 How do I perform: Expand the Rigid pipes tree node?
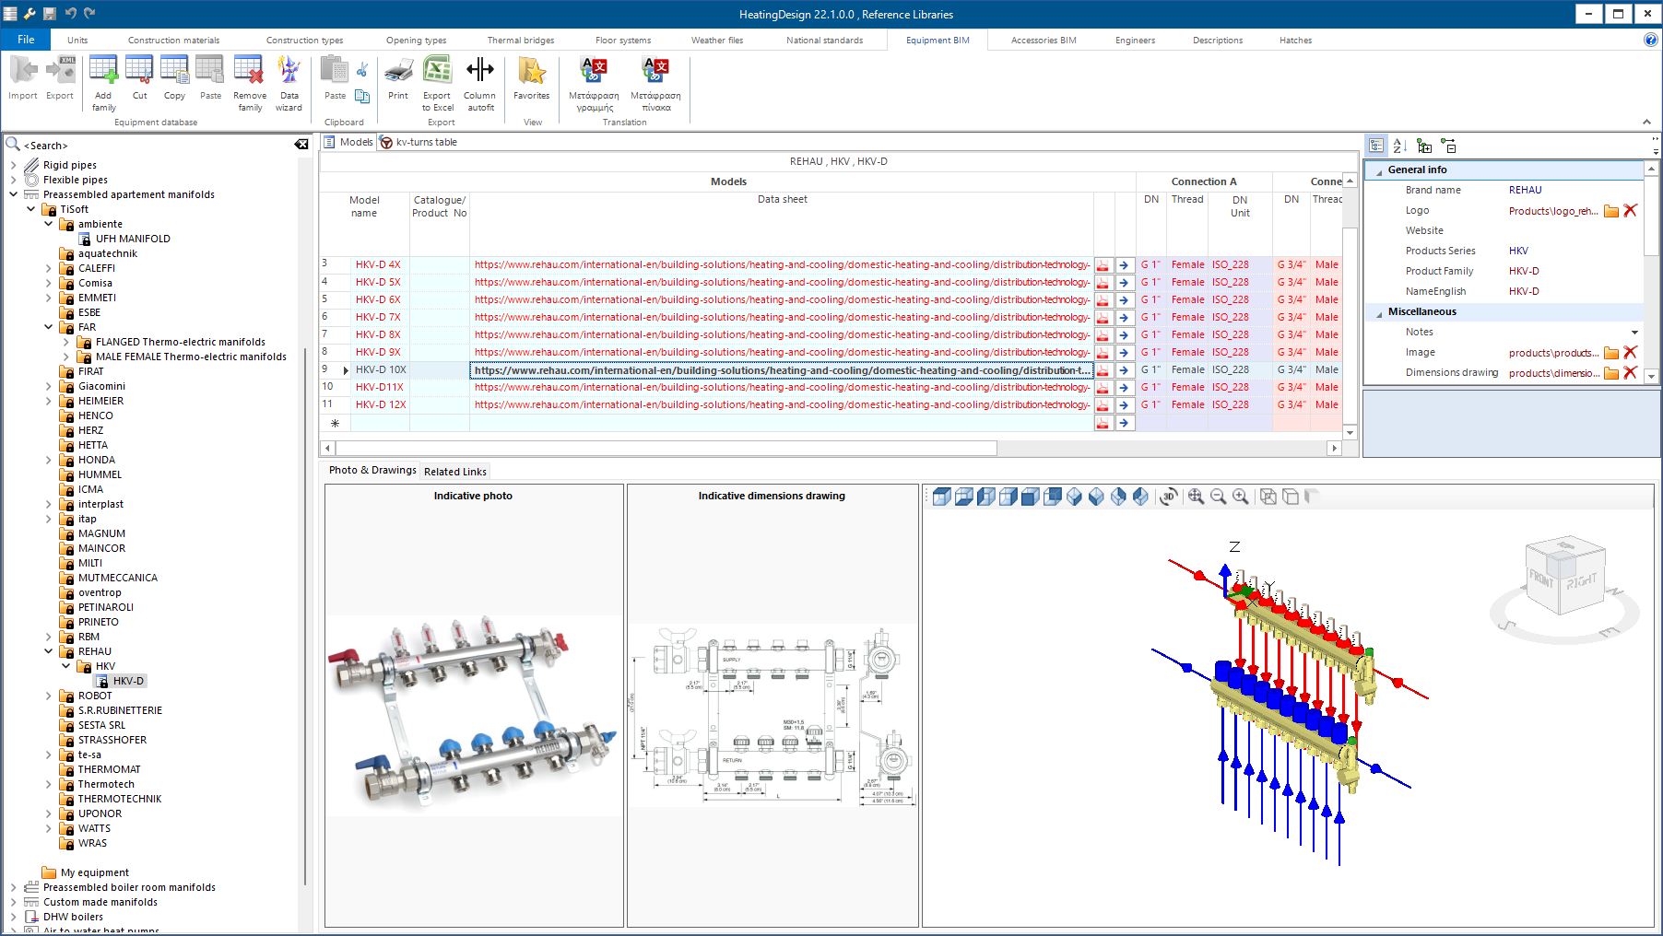[x=13, y=165]
